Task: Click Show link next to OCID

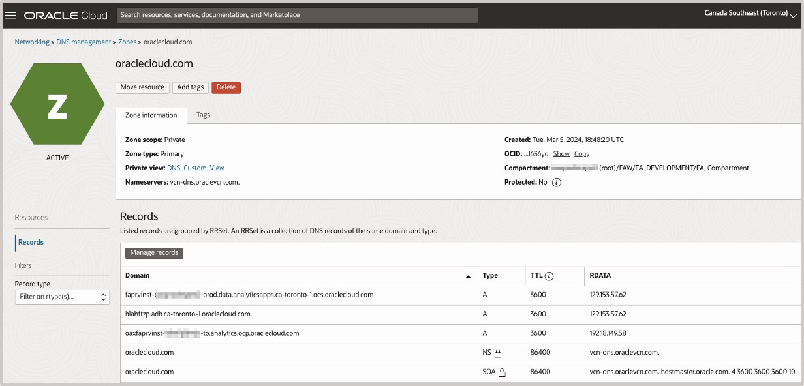Action: pos(561,154)
